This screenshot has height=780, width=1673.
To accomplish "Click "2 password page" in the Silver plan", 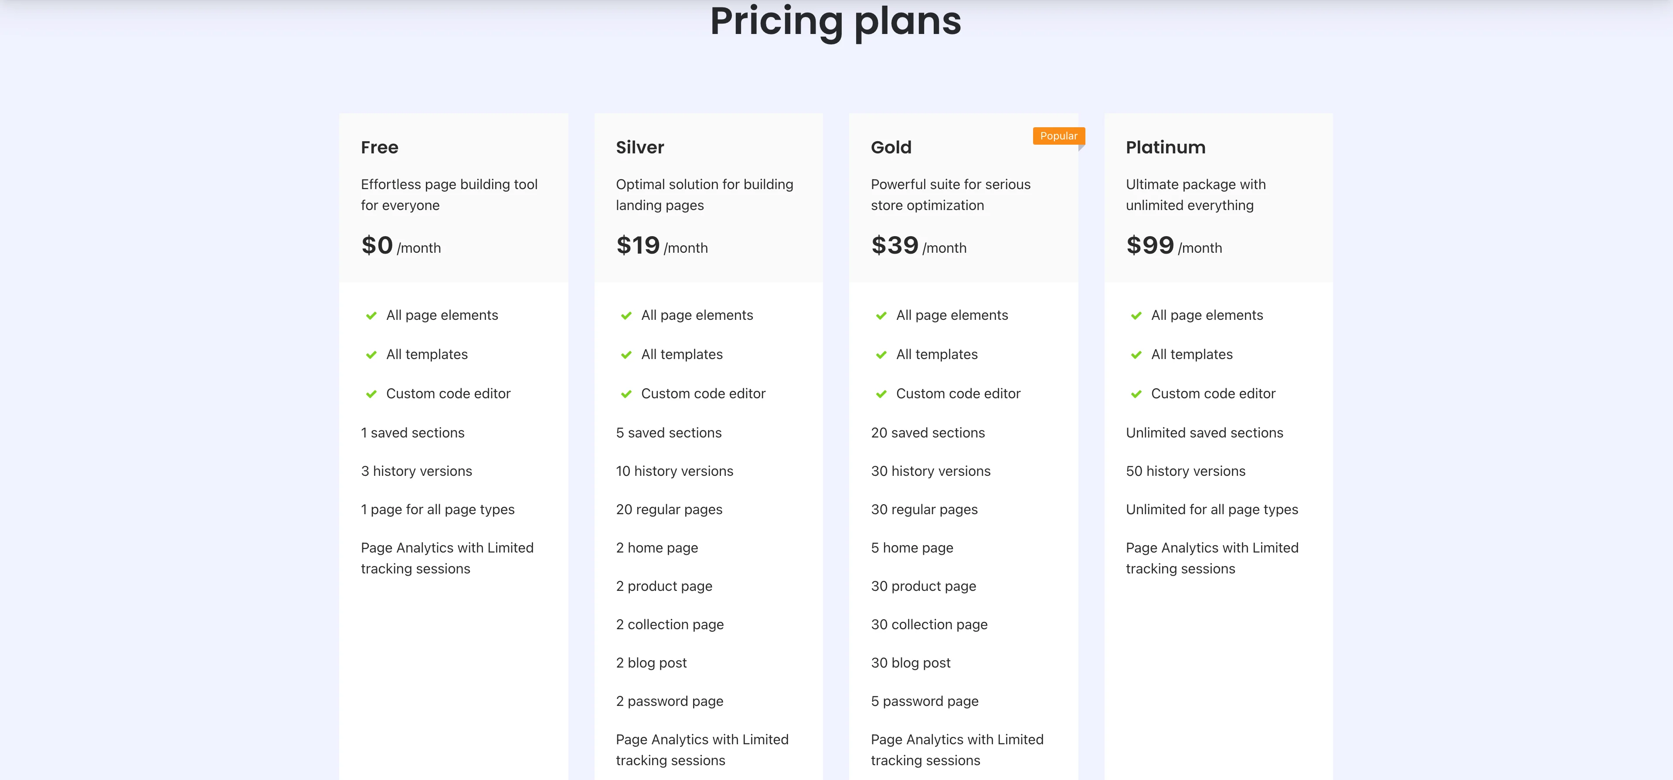I will click(x=669, y=701).
